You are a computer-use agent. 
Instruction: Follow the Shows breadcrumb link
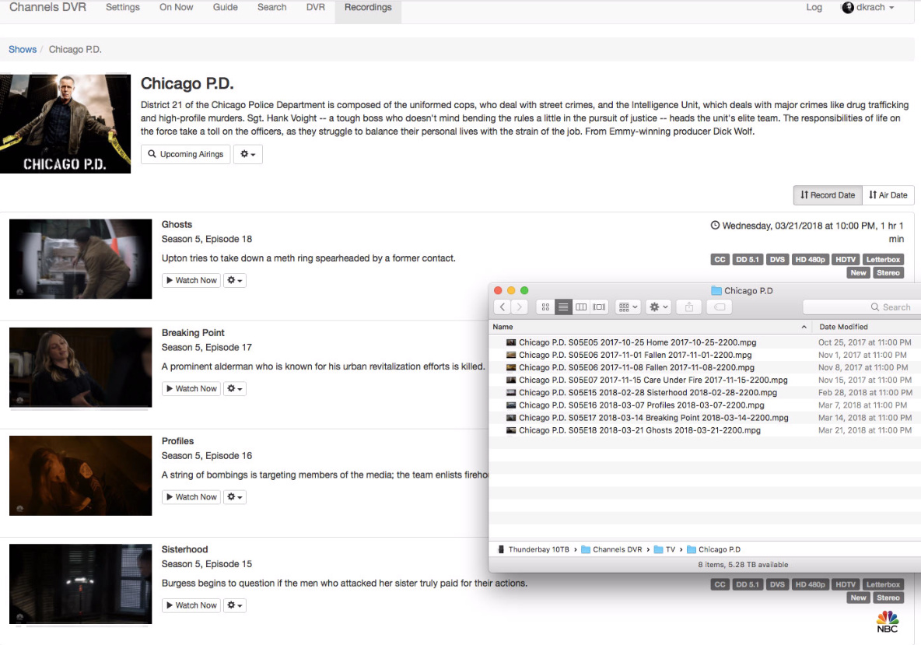pos(23,49)
